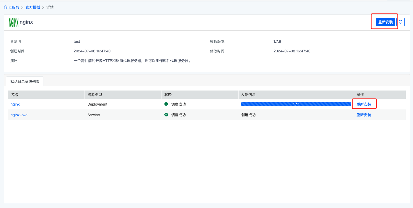Click 调度成功 status in nginx row

click(x=179, y=104)
